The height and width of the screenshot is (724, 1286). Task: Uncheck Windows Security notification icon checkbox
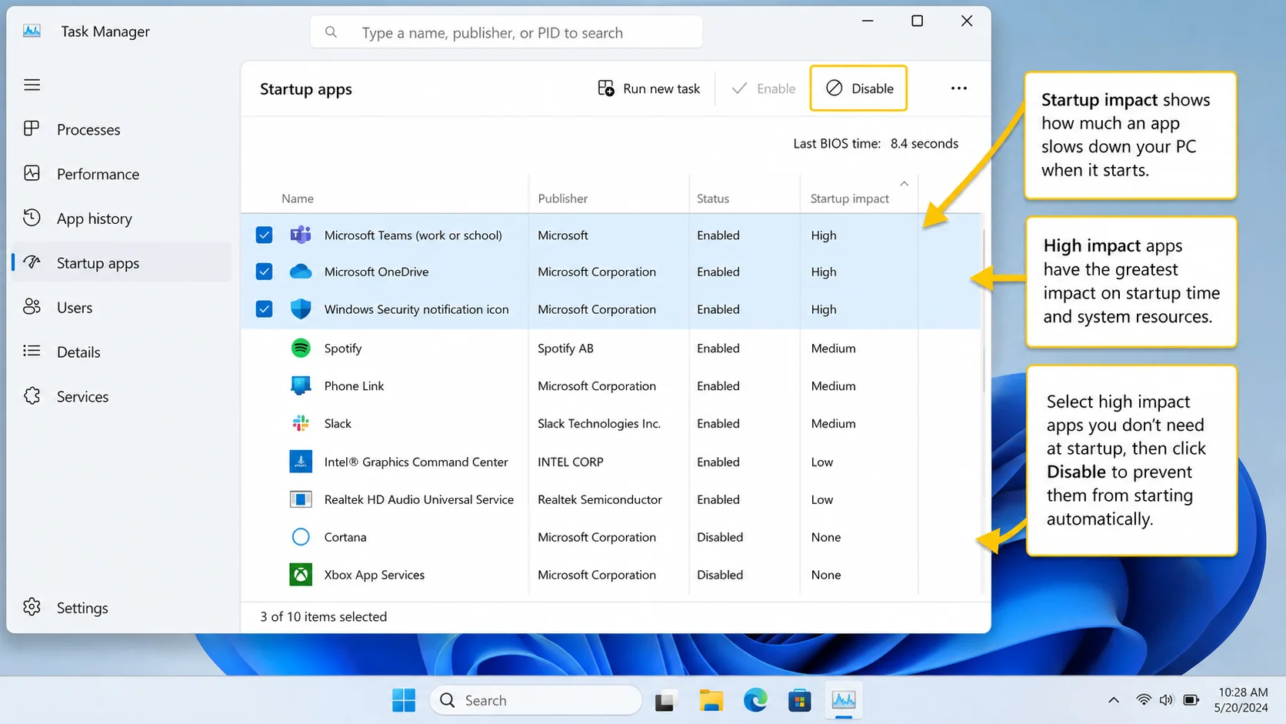click(x=264, y=309)
